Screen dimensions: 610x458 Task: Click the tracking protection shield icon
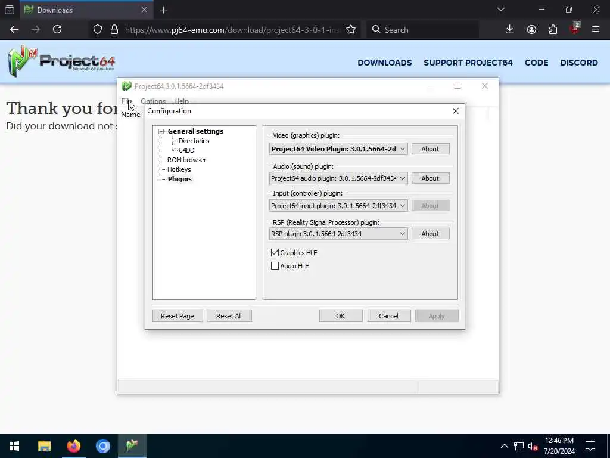coord(98,30)
